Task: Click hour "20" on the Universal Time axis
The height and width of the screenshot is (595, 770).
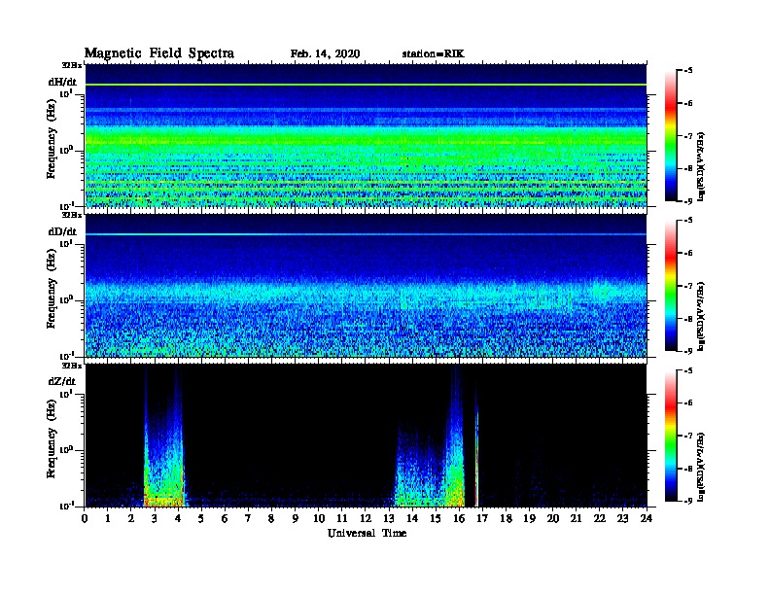Action: coord(553,519)
